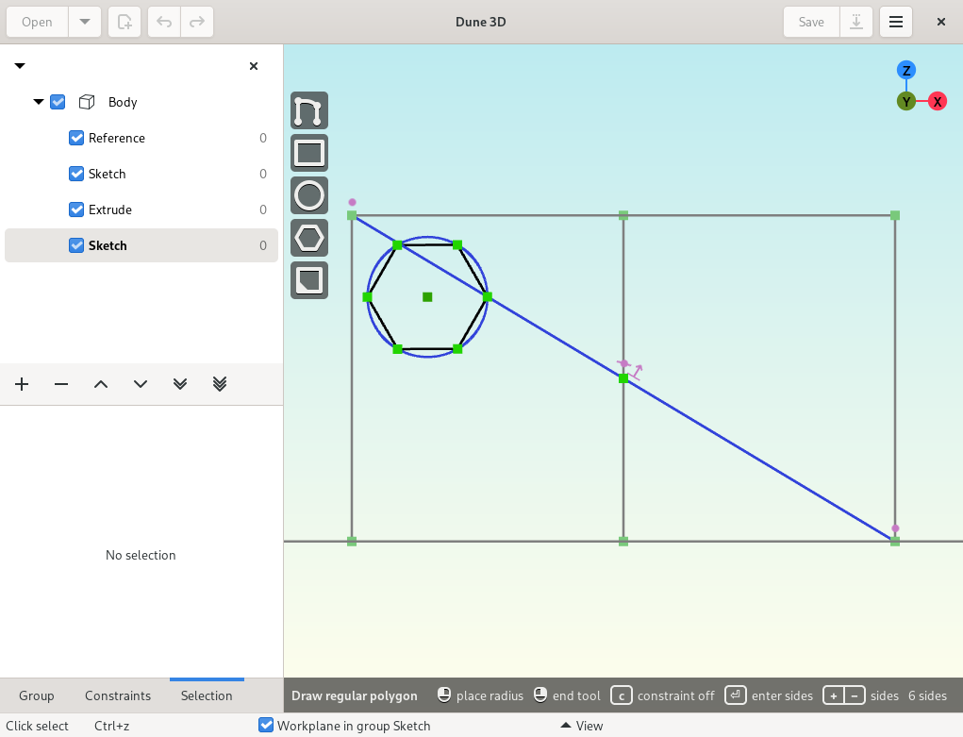Select the Reference group row
The height and width of the screenshot is (737, 963).
click(x=141, y=138)
